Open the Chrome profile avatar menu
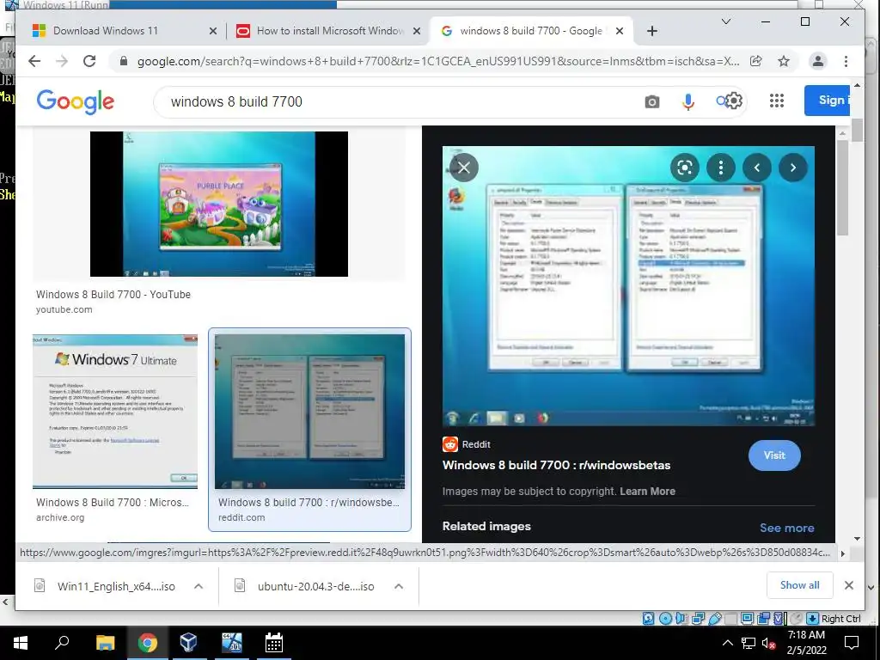 [818, 61]
